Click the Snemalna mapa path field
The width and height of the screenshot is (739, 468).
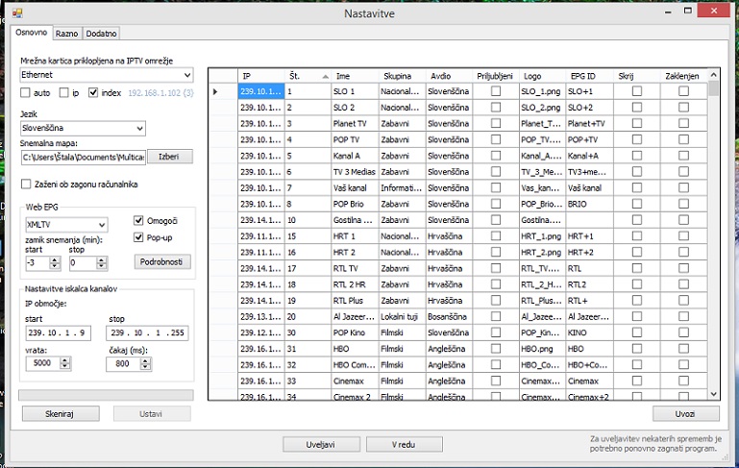81,157
